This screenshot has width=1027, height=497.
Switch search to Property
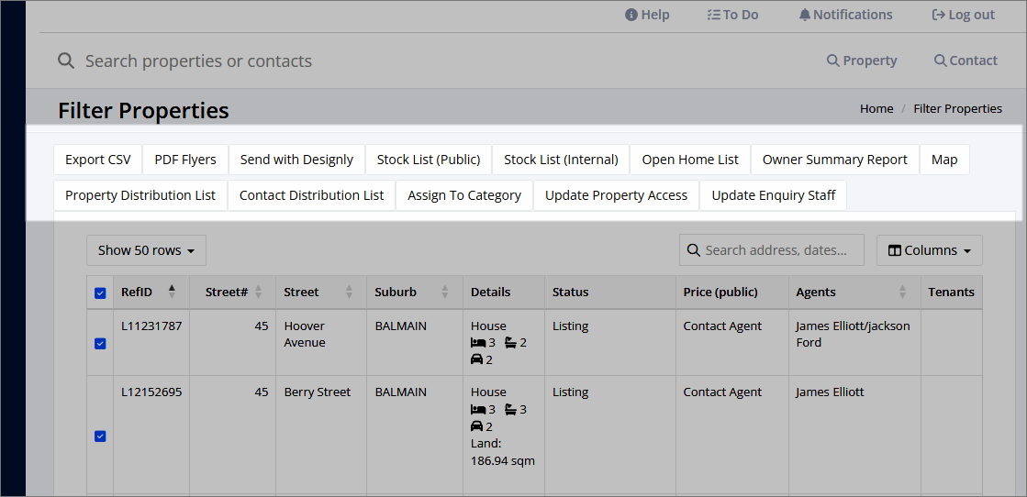[862, 61]
